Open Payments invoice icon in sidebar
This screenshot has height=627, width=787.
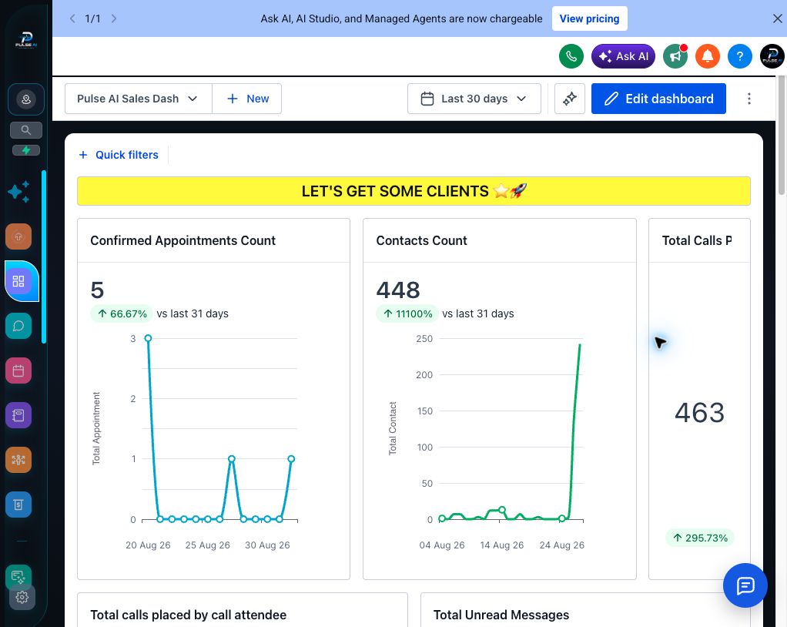pos(18,505)
